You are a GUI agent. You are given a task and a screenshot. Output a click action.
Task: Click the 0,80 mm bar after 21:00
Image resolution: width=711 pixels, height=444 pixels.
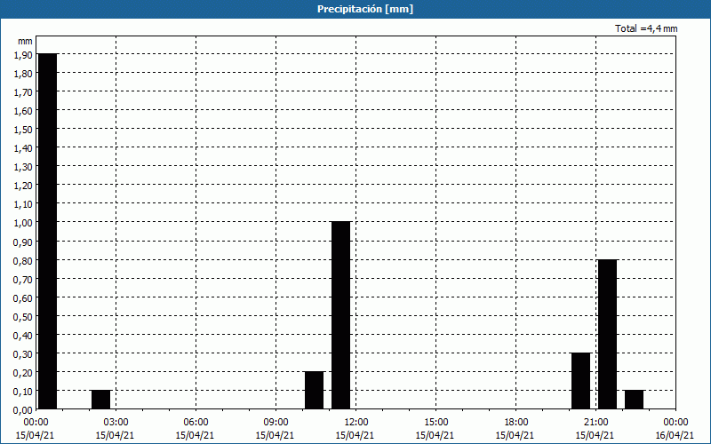click(x=608, y=335)
